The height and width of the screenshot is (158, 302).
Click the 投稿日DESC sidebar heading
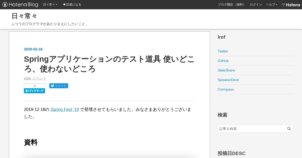(x=232, y=153)
